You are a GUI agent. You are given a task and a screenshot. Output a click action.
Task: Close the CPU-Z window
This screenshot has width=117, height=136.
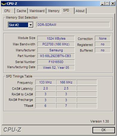113,4
